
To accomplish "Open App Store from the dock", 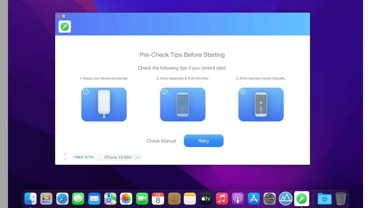I will click(x=254, y=198).
